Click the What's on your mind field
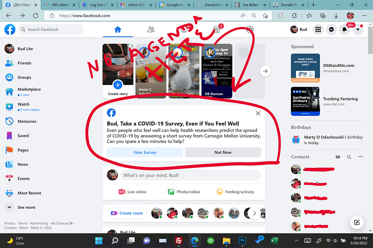Image resolution: width=373 pixels, height=248 pixels. [x=190, y=175]
